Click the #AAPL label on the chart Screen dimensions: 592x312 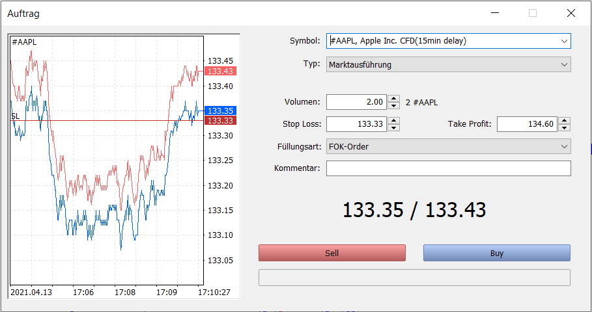pyautogui.click(x=24, y=42)
